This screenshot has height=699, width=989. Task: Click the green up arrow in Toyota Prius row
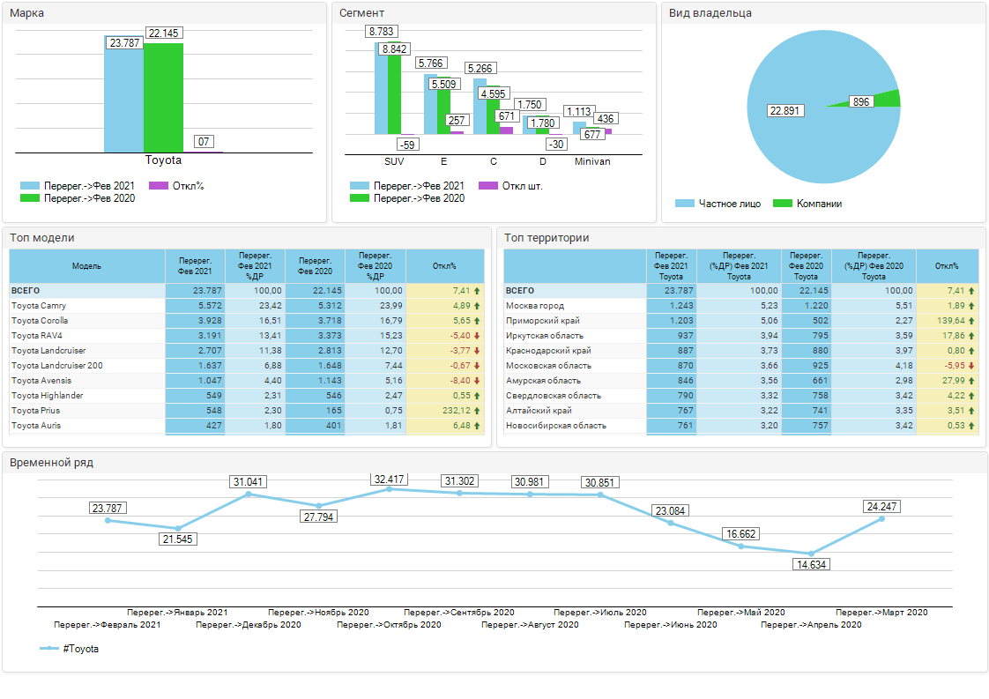477,411
